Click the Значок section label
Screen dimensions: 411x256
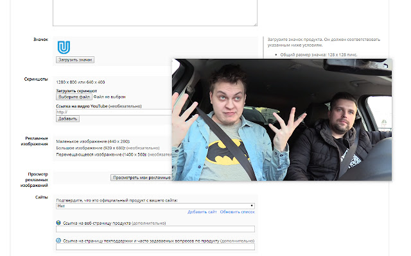(x=40, y=40)
